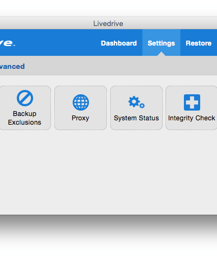This screenshot has width=217, height=258.
Task: Click the Backup Exclusions prohibition icon
Action: 25,98
